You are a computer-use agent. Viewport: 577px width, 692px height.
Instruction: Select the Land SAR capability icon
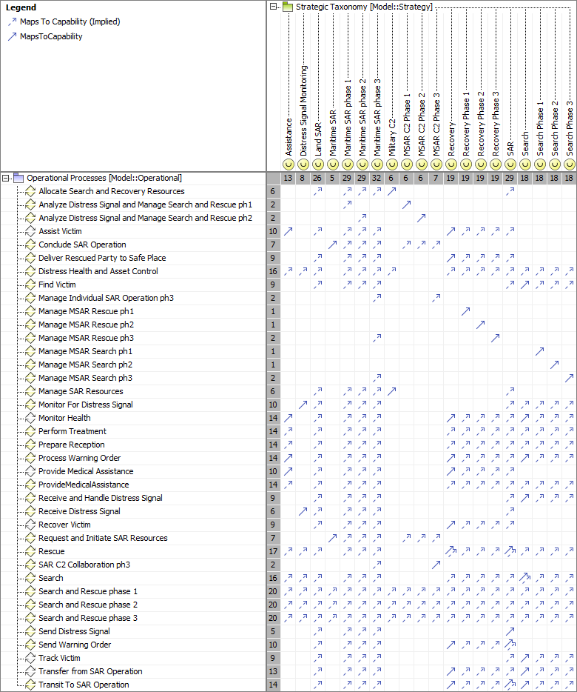(318, 164)
